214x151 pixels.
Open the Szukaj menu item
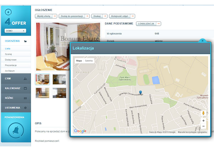pos(8,54)
